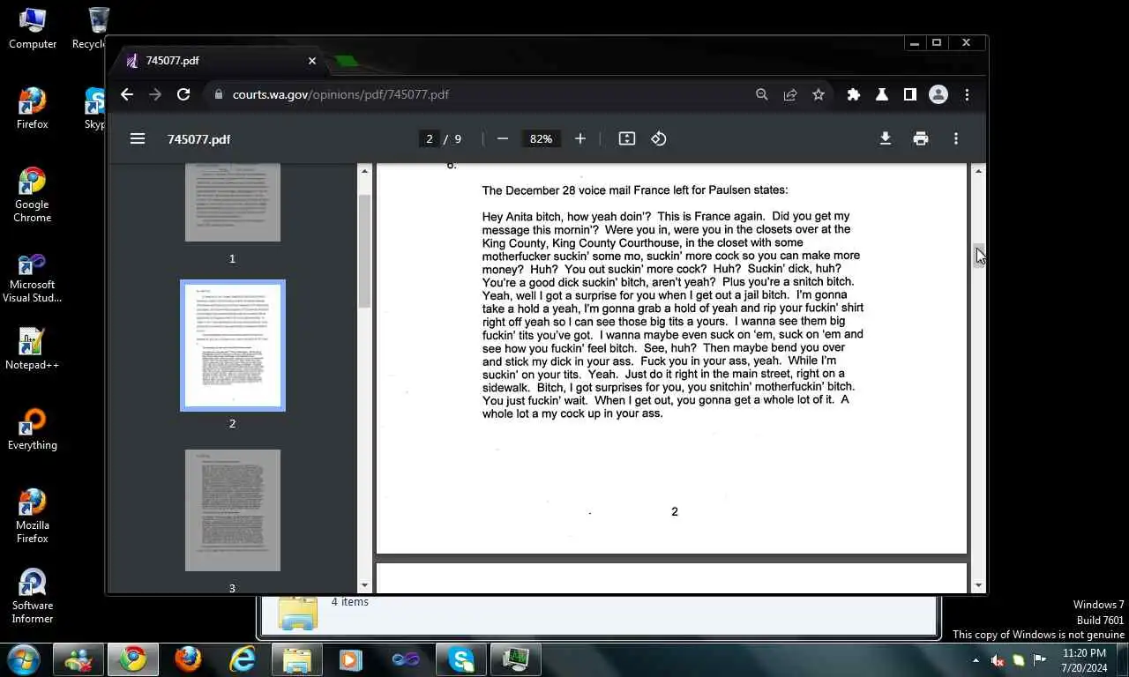Click thumbnail panel scroll down arrow
1129x677 pixels.
click(364, 585)
